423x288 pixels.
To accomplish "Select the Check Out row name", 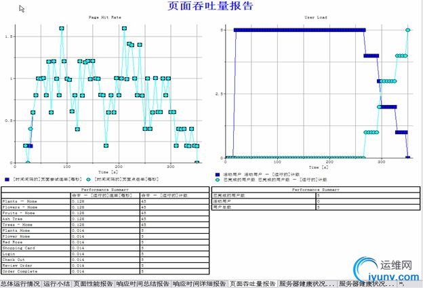I will [14, 260].
